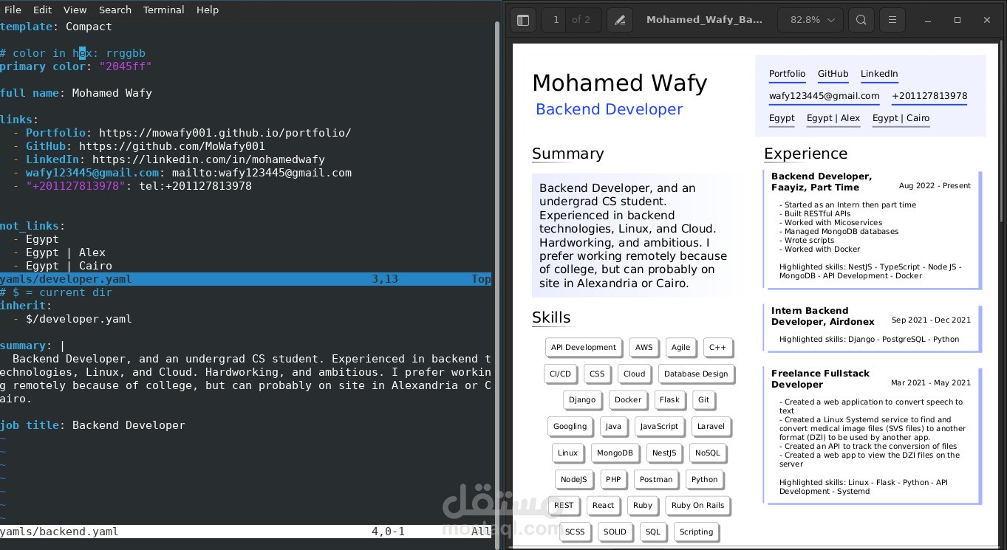
Task: Open the Help menu in editor
Action: pos(208,10)
